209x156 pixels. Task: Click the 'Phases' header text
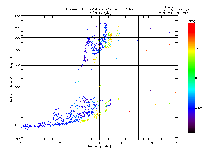[169, 8]
